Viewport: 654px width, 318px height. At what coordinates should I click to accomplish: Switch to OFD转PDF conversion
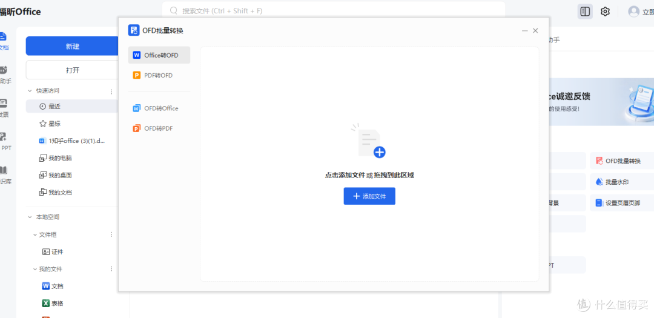(159, 128)
